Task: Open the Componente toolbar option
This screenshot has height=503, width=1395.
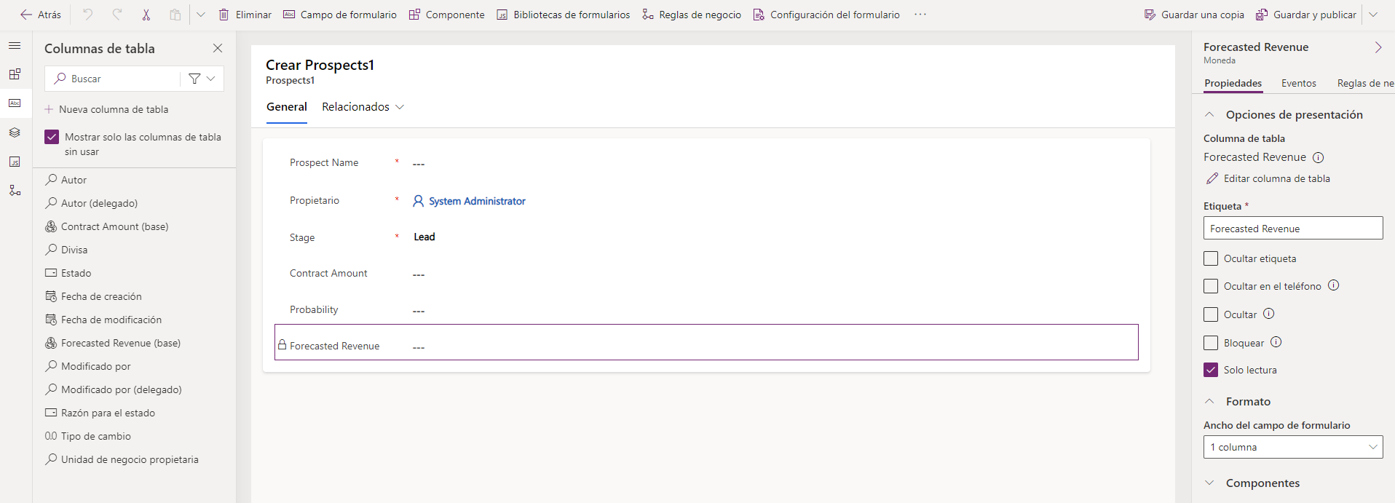Action: (446, 15)
